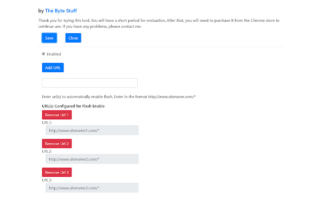
Task: Toggle the Enabled checkbox
Action: click(x=43, y=54)
